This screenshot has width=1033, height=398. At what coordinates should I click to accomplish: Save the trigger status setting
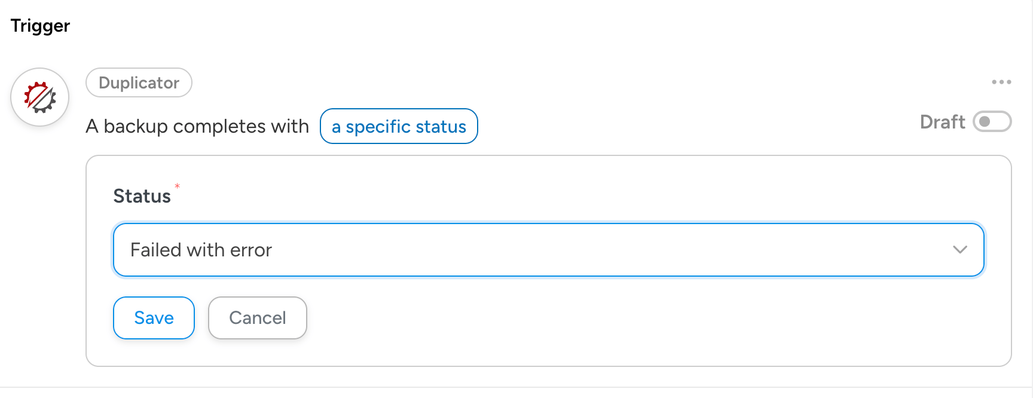pos(154,318)
